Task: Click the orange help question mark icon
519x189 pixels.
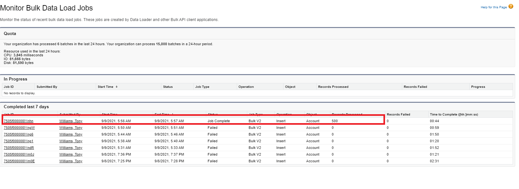Action: click(x=511, y=6)
